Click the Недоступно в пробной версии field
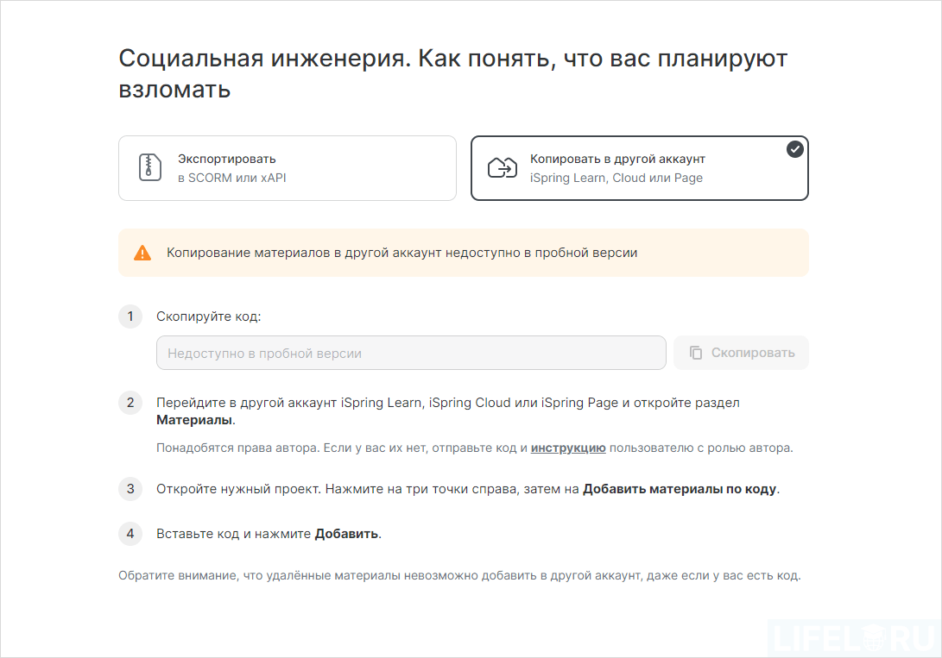Viewport: 942px width, 658px height. 410,353
